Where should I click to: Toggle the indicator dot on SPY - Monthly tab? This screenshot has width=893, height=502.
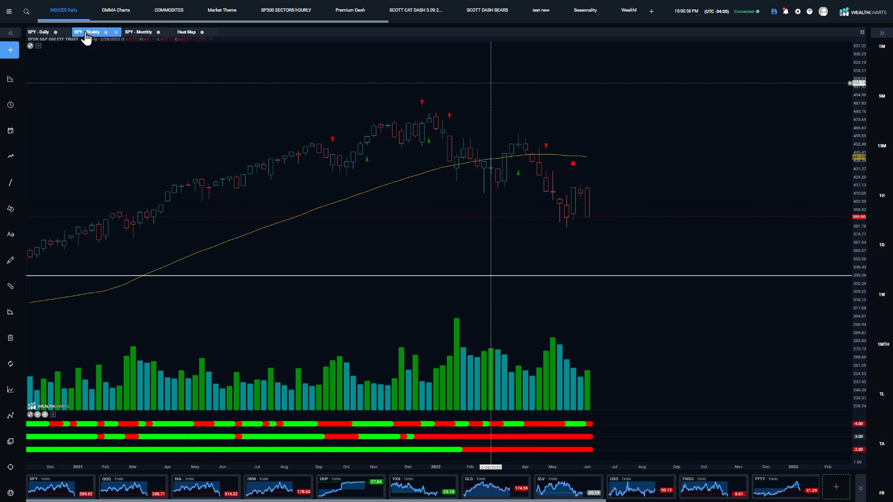[x=159, y=32]
